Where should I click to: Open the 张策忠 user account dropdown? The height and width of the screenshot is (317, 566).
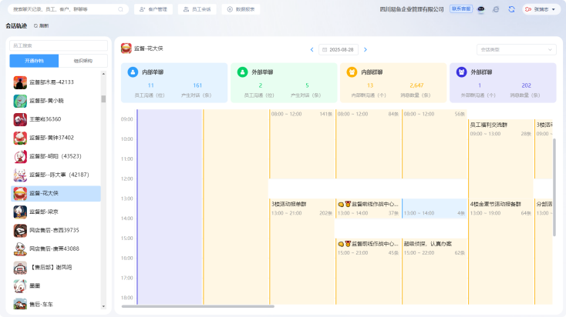541,9
